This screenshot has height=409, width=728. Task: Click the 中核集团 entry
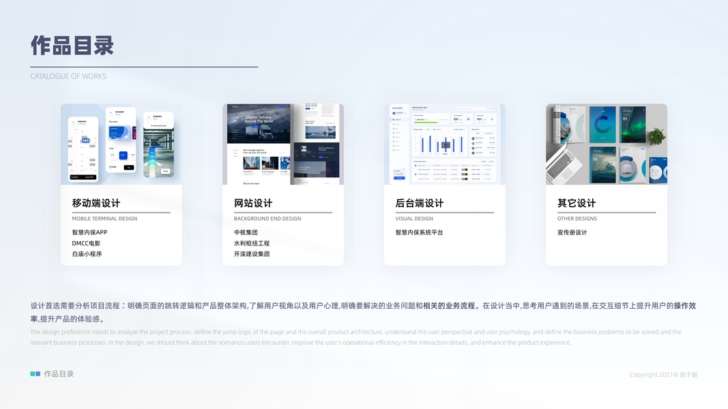[246, 232]
